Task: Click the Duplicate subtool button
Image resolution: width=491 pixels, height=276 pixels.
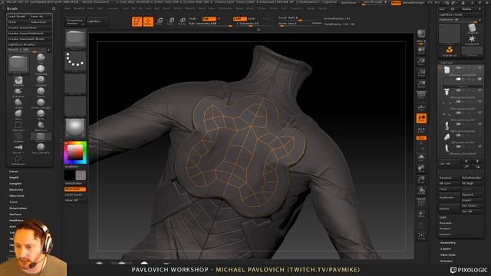Action: [450, 198]
